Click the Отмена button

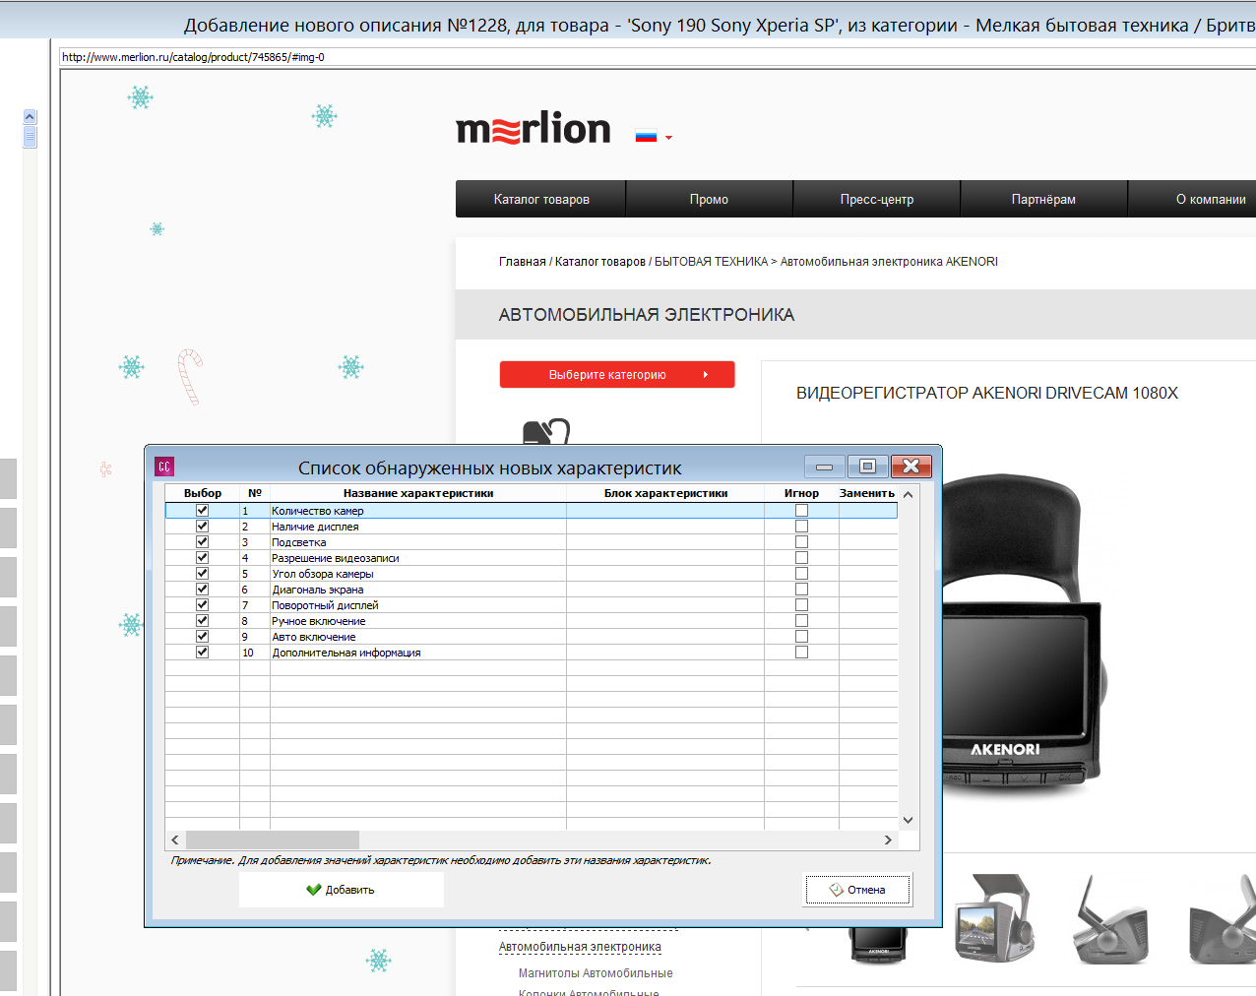coord(857,890)
